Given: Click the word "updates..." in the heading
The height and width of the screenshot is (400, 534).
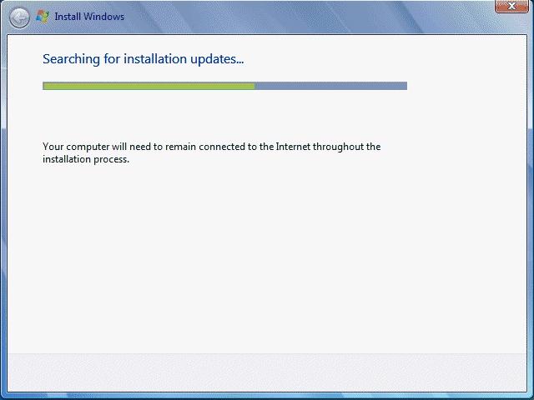Looking at the screenshot, I should point(220,59).
